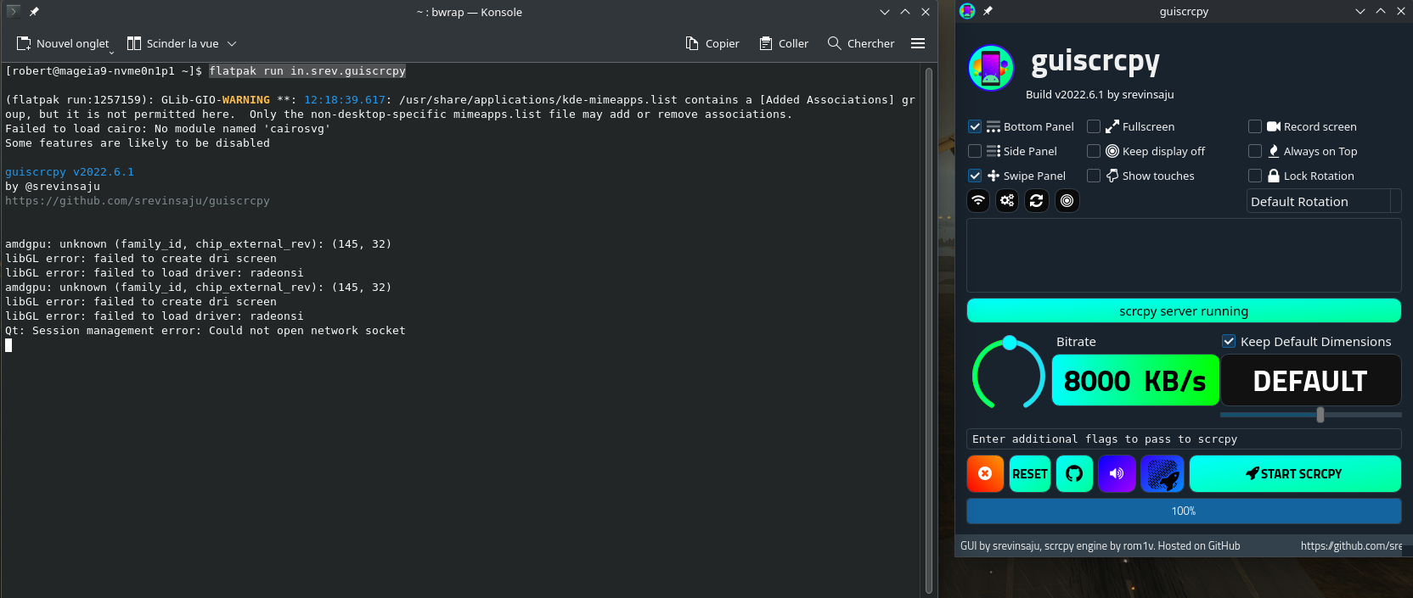Click the concentric circles icon button
1413x598 pixels.
click(1067, 201)
